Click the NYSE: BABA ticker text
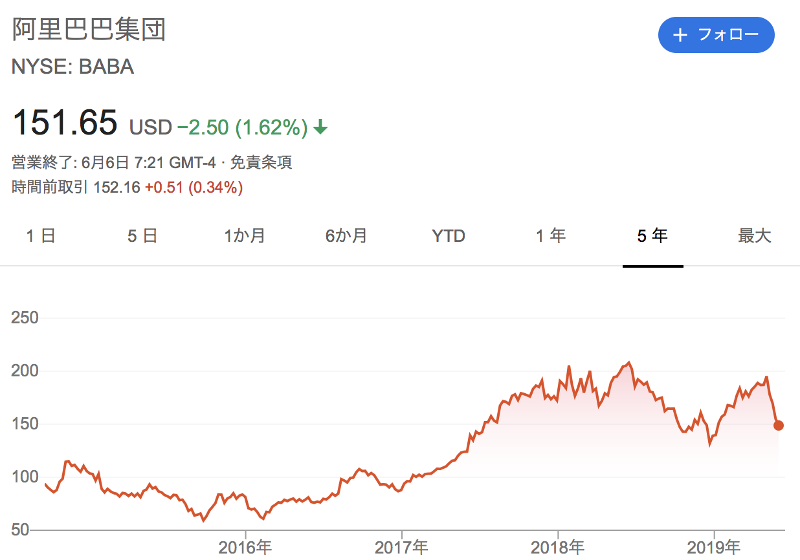Screen dimensions: 800x560 point(73,67)
